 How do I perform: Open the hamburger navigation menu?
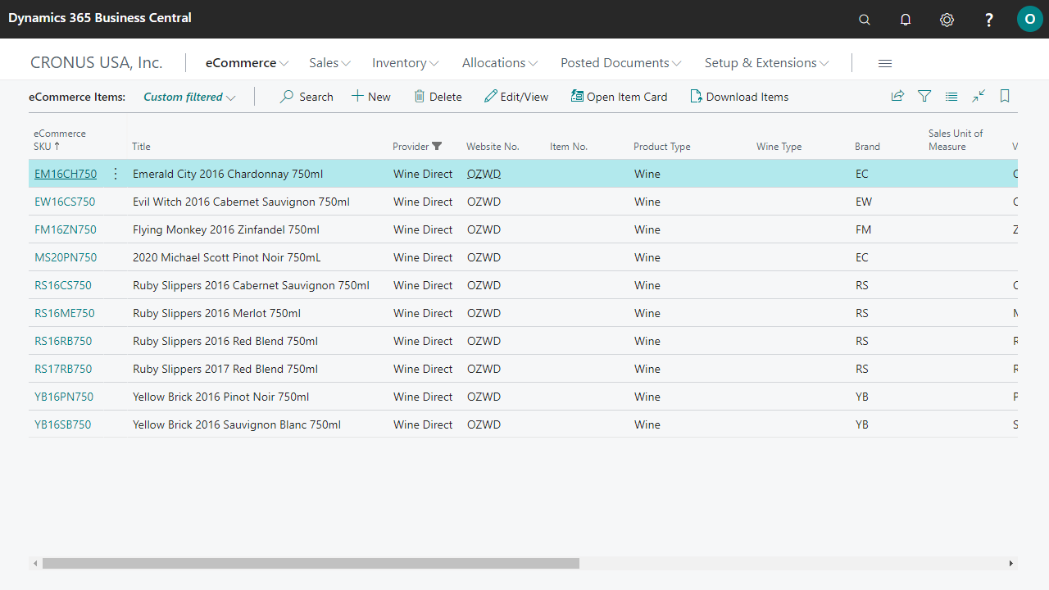(x=885, y=63)
